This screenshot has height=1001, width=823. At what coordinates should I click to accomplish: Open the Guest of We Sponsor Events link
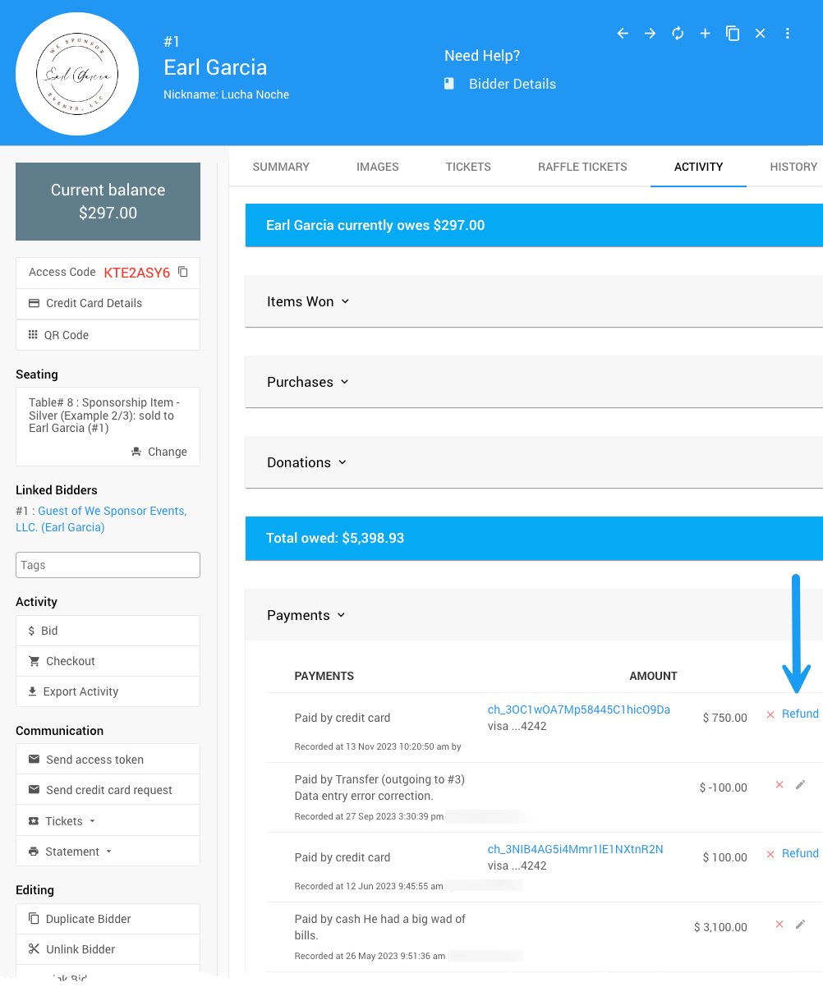click(112, 511)
